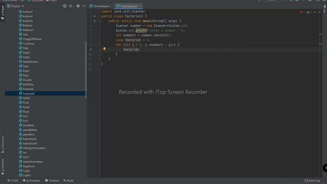Image resolution: width=327 pixels, height=184 pixels.
Task: Click 'factorial' text on line 9
Action: tap(131, 50)
